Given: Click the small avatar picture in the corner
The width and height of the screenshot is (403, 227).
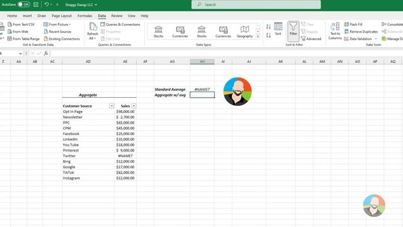Looking at the screenshot, I should [374, 206].
